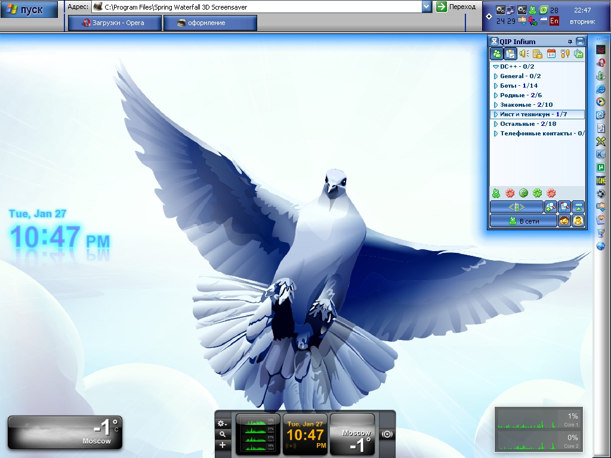
Task: Open the QIP calendar icon
Action: pos(551,54)
